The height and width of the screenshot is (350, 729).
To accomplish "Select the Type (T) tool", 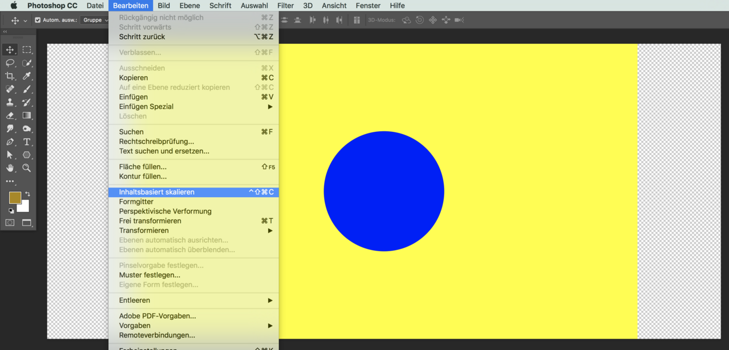I will point(27,142).
